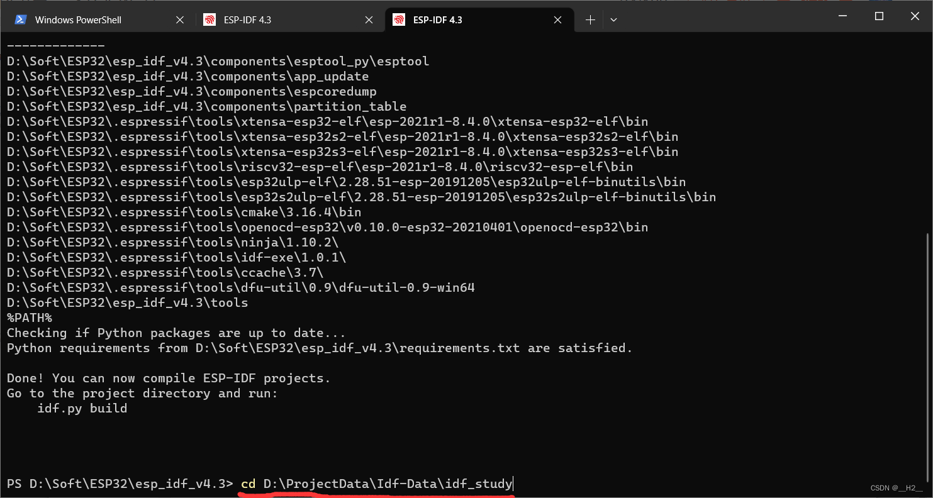Click the ESP-IDF flame icon on the second tab
933x498 pixels.
pyautogui.click(x=208, y=19)
